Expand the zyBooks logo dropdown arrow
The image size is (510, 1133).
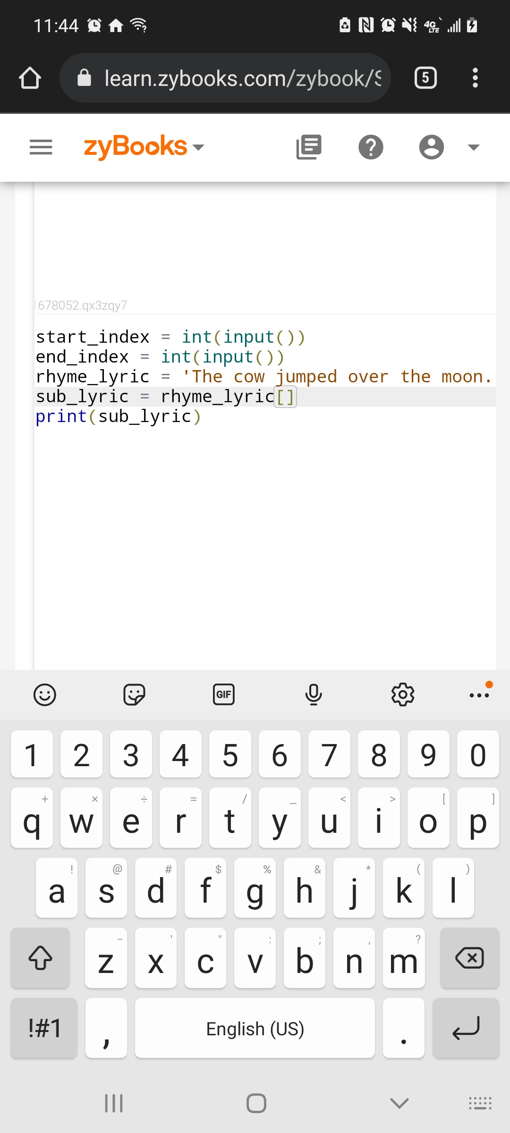199,147
